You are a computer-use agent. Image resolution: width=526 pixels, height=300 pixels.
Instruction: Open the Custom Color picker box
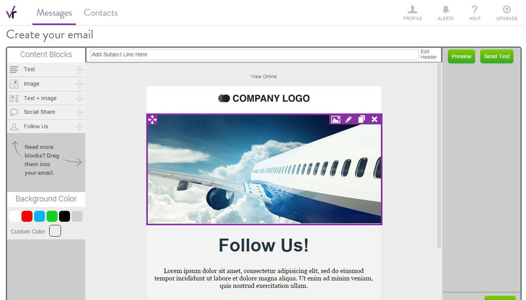(55, 231)
